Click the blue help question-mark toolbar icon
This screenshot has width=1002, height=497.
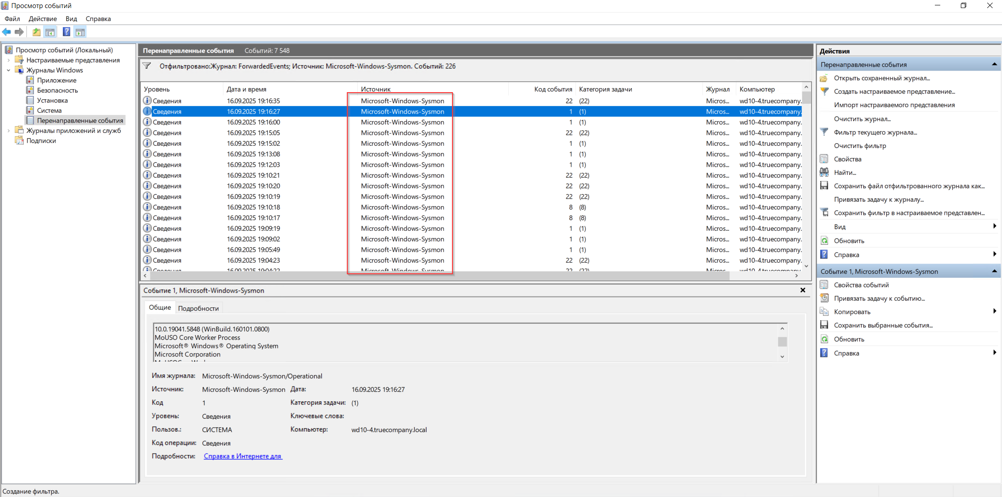pos(66,32)
